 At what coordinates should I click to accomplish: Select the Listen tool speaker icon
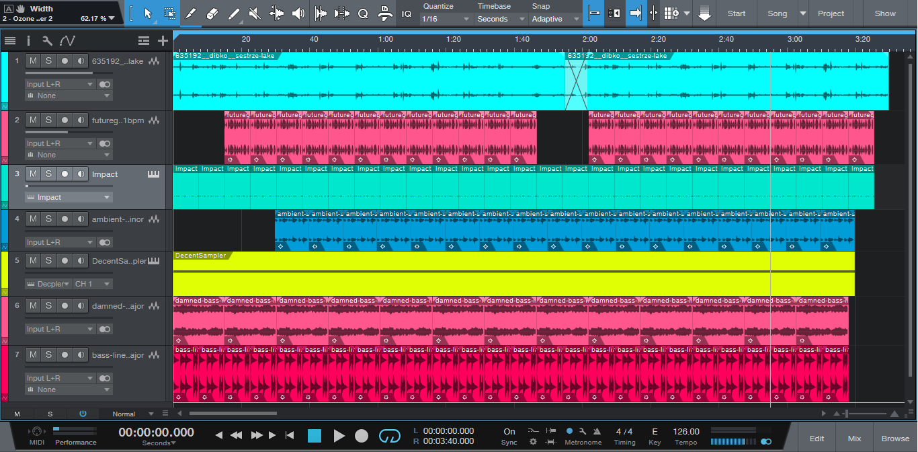[x=298, y=13]
